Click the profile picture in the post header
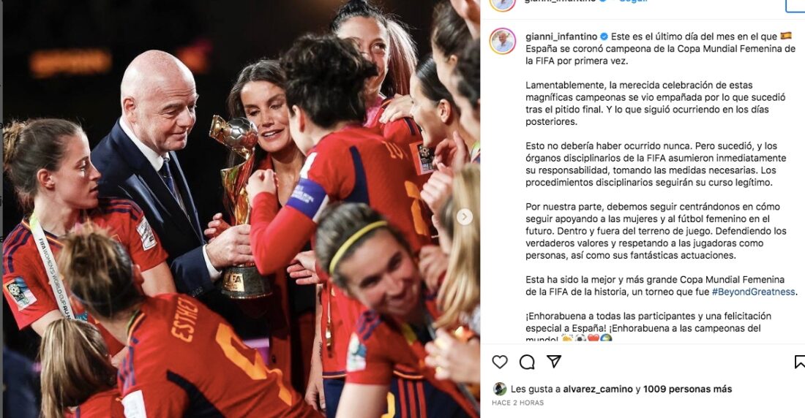Screen dimensions: 805x418 [503, 3]
